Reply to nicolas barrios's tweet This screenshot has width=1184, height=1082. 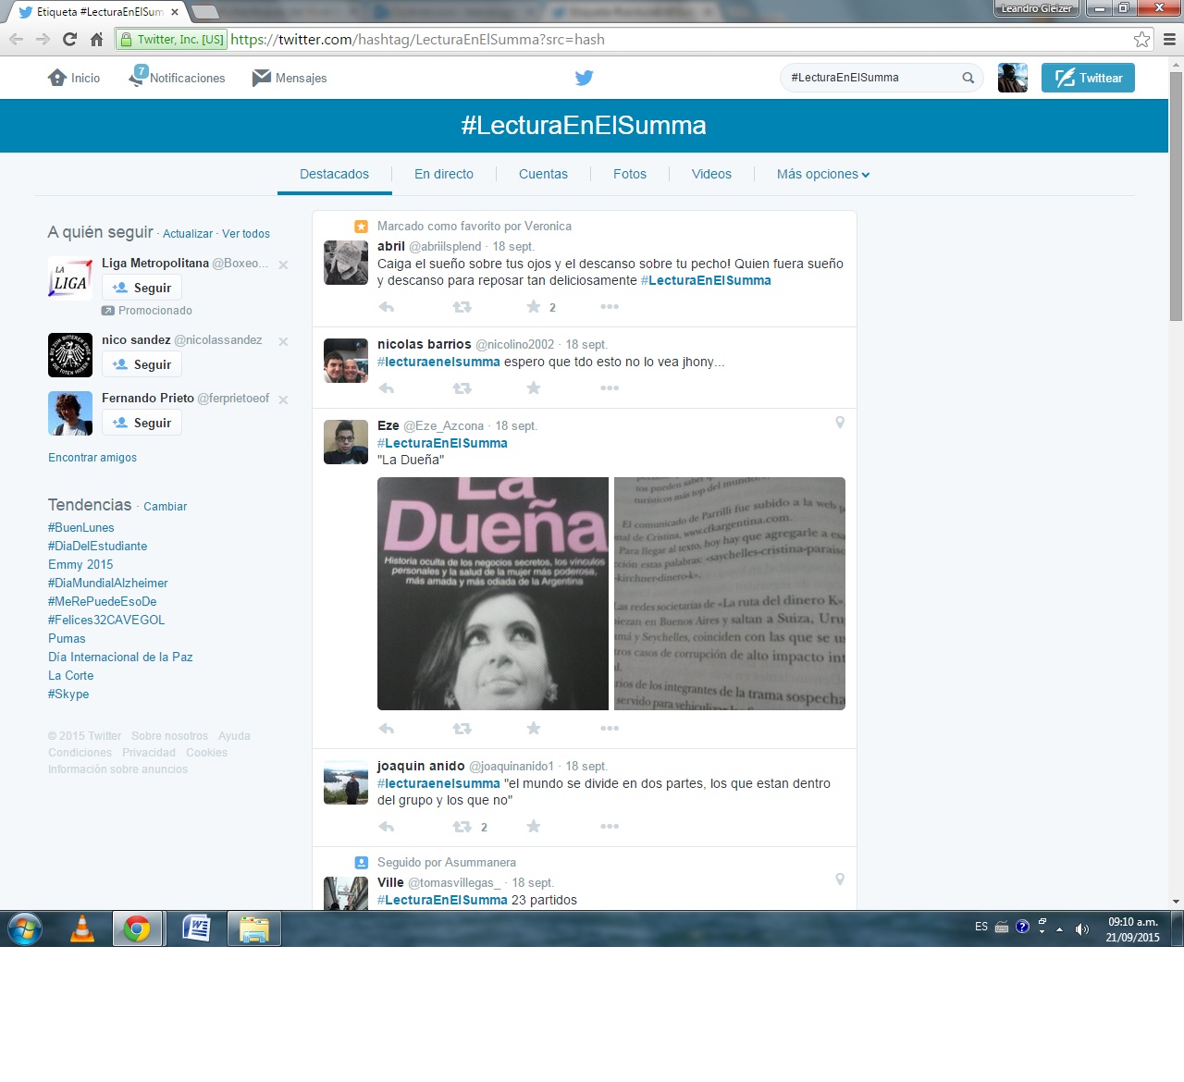[387, 388]
